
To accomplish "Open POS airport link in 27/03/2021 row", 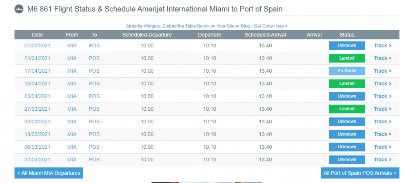I will click(94, 109).
